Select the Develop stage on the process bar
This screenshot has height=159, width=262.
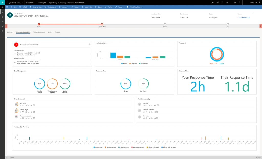coord(102,25)
